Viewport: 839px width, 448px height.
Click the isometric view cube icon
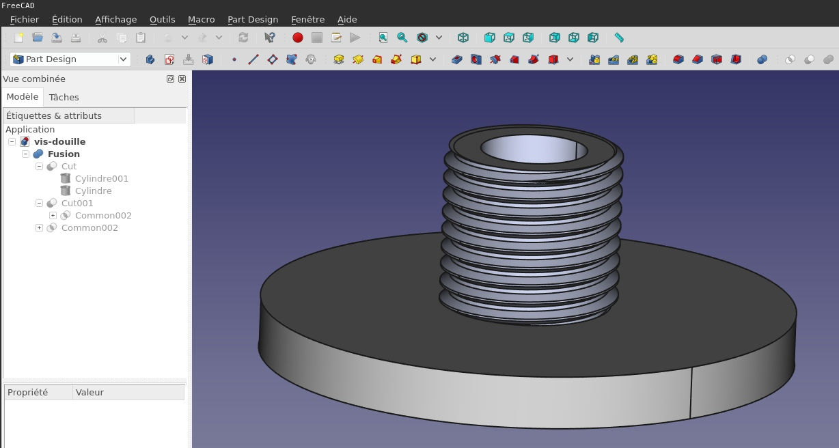tap(463, 38)
